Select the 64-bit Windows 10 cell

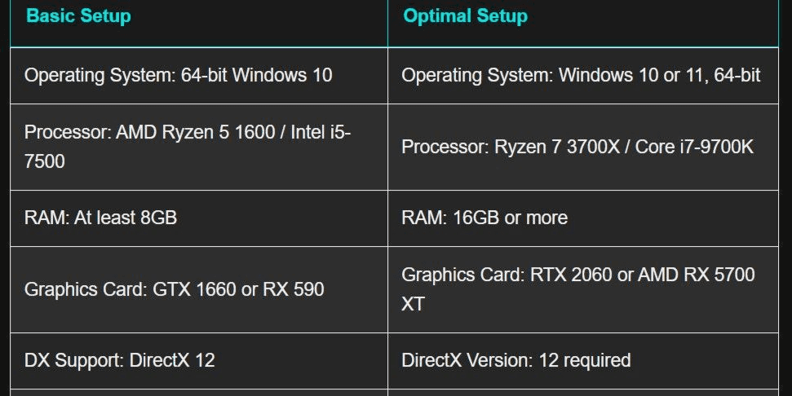pyautogui.click(x=199, y=76)
